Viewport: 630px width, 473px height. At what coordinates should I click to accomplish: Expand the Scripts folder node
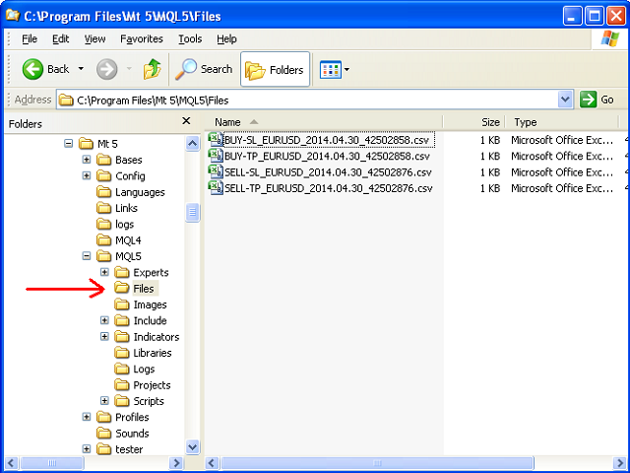(x=104, y=401)
